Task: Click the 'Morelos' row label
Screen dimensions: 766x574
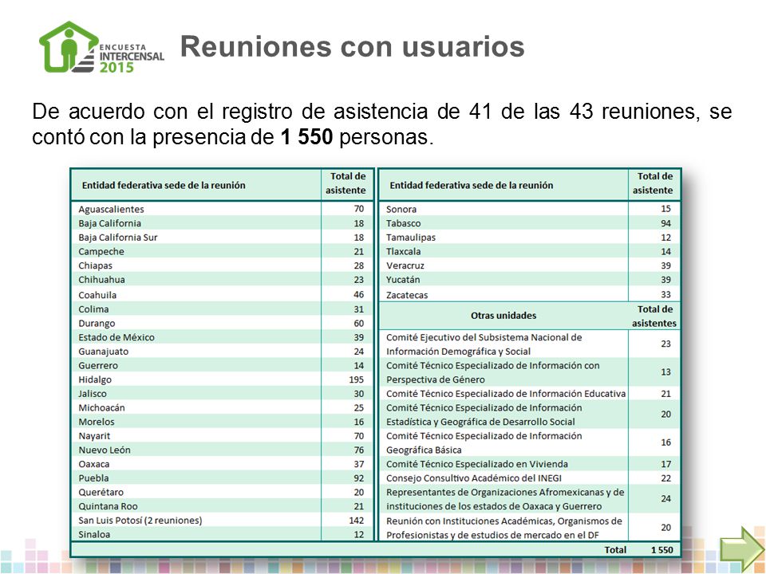Action: 97,422
